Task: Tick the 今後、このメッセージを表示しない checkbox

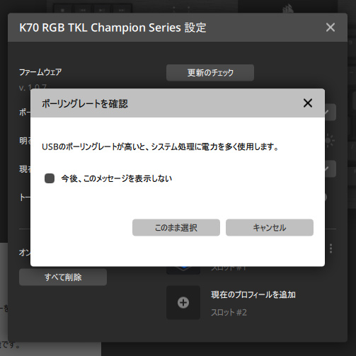Action: point(50,178)
